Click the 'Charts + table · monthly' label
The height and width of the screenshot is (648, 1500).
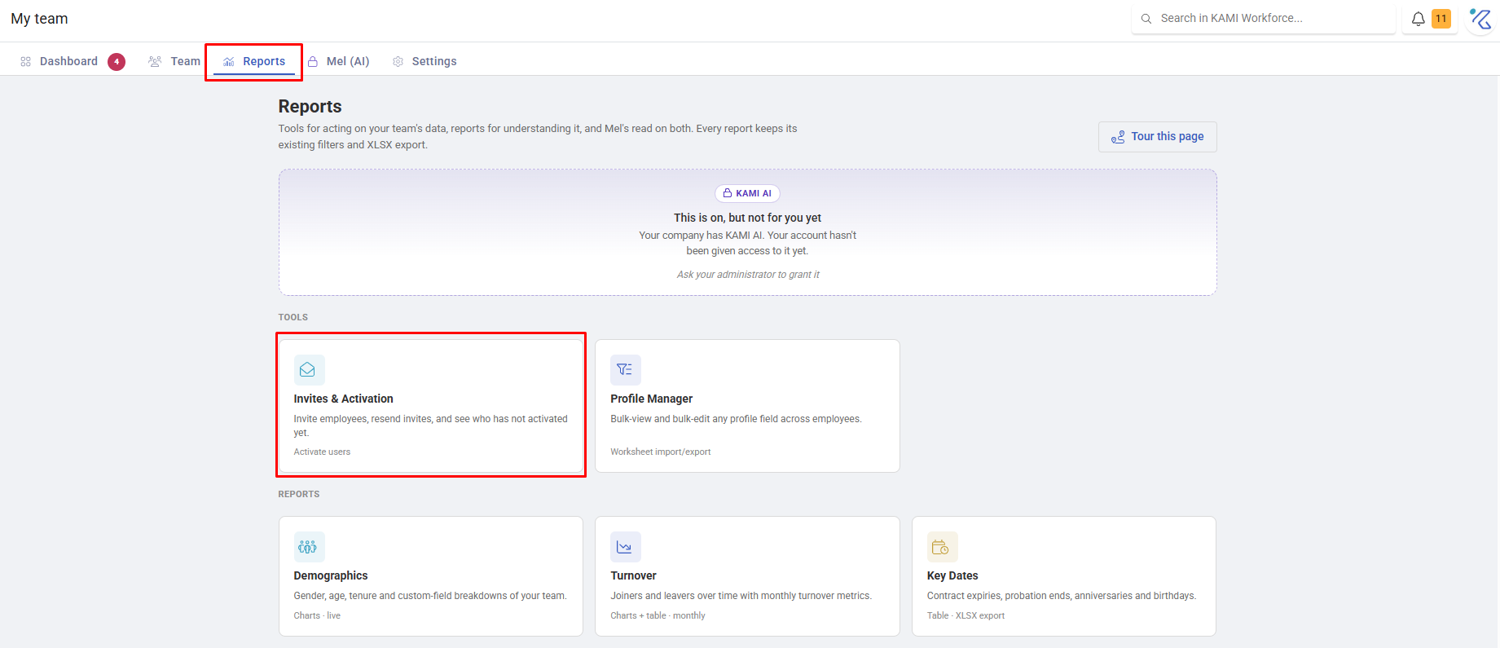tap(658, 615)
